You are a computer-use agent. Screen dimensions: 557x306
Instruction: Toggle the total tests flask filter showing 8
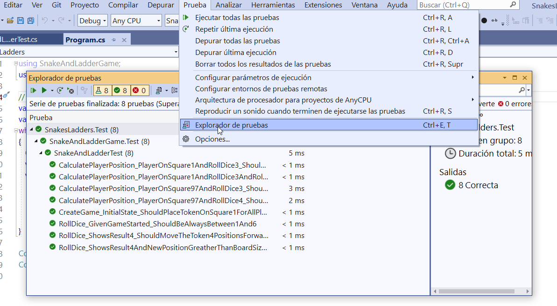pos(102,91)
